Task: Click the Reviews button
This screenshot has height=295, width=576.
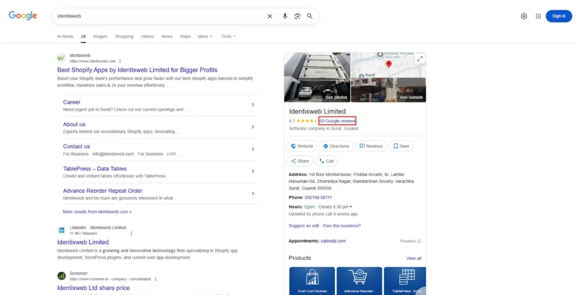Action: pyautogui.click(x=371, y=146)
